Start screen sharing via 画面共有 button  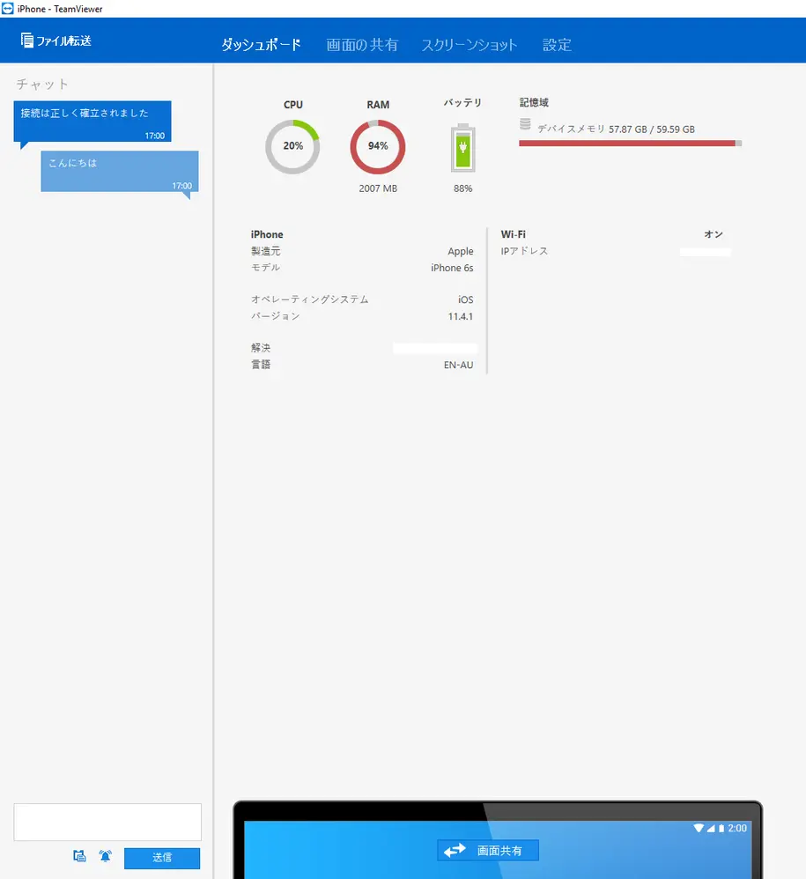click(488, 851)
